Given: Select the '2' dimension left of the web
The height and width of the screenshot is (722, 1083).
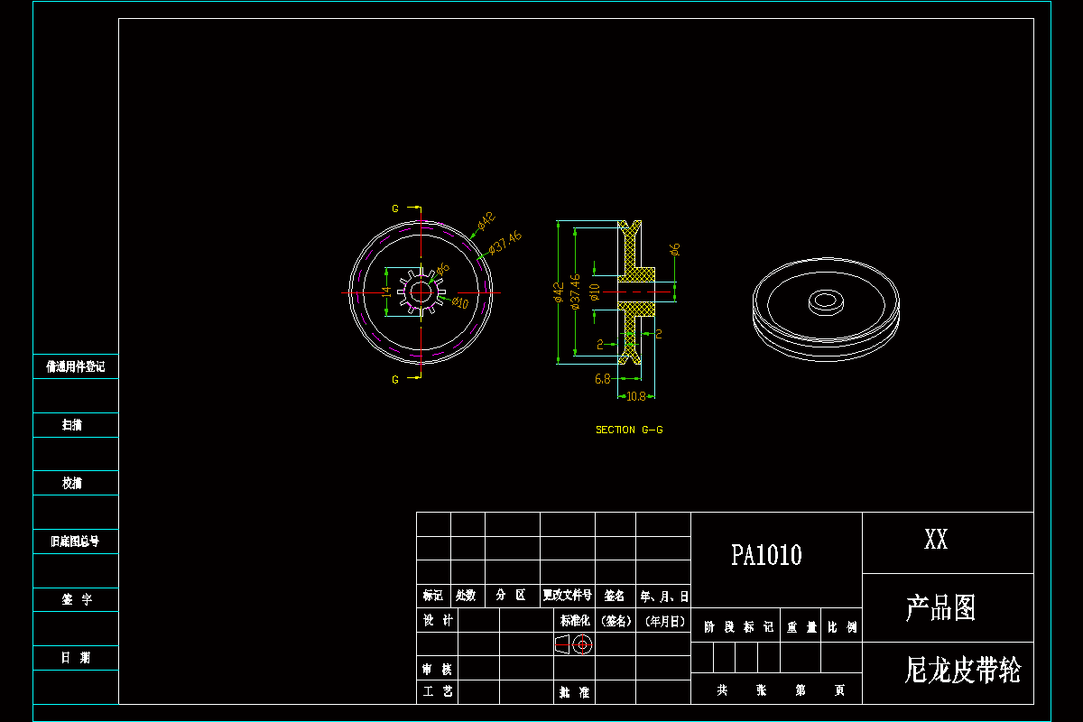Looking at the screenshot, I should tap(600, 343).
